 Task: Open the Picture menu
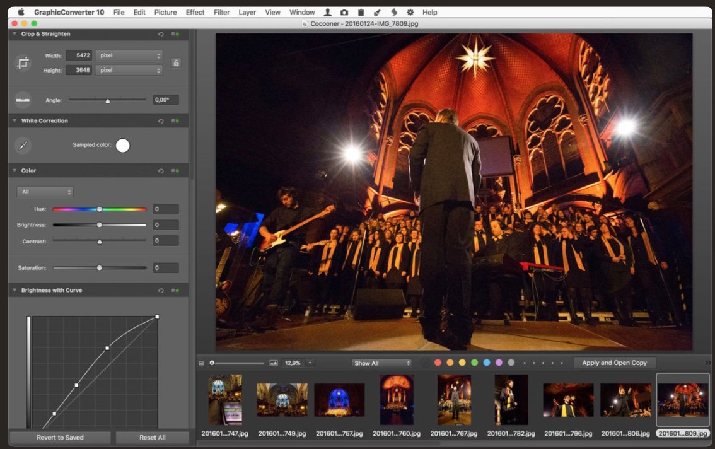click(166, 13)
